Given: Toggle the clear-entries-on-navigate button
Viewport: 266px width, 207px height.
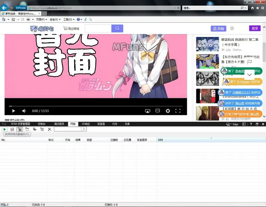Looking at the screenshot, I should 42,129.
